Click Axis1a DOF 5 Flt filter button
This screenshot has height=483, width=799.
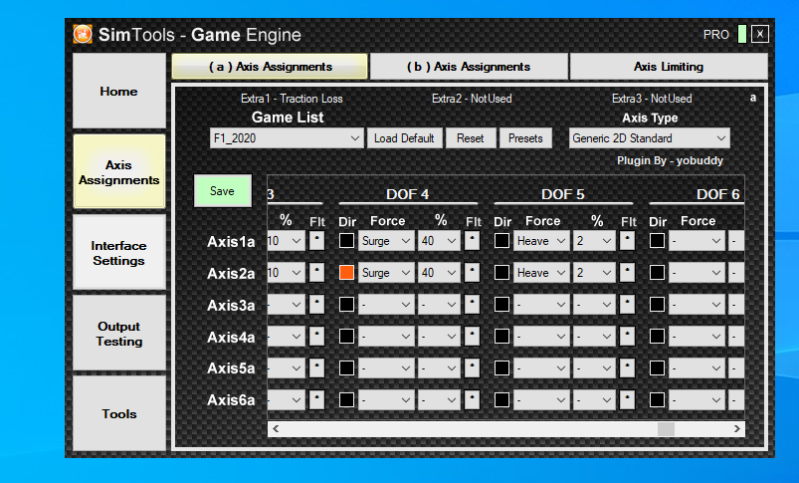click(x=627, y=241)
